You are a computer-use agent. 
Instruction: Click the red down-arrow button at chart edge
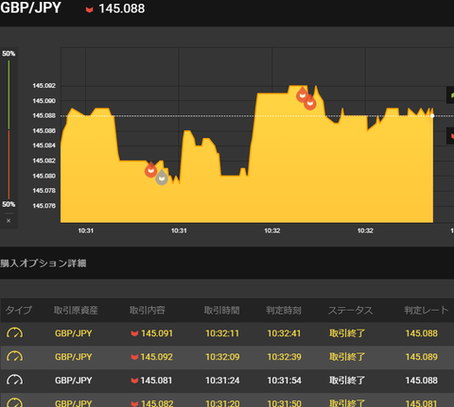click(450, 136)
